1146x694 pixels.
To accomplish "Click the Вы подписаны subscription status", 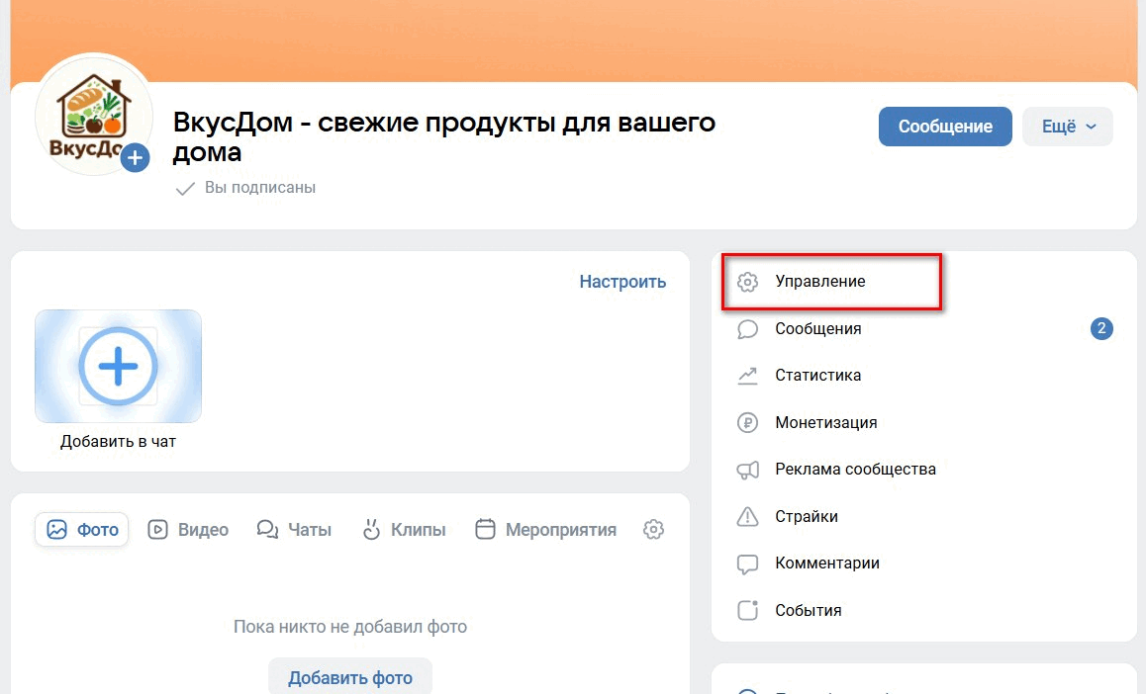I will [245, 188].
